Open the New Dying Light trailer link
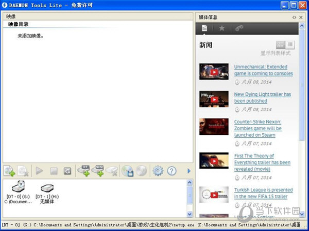309x231 pixels. click(263, 98)
